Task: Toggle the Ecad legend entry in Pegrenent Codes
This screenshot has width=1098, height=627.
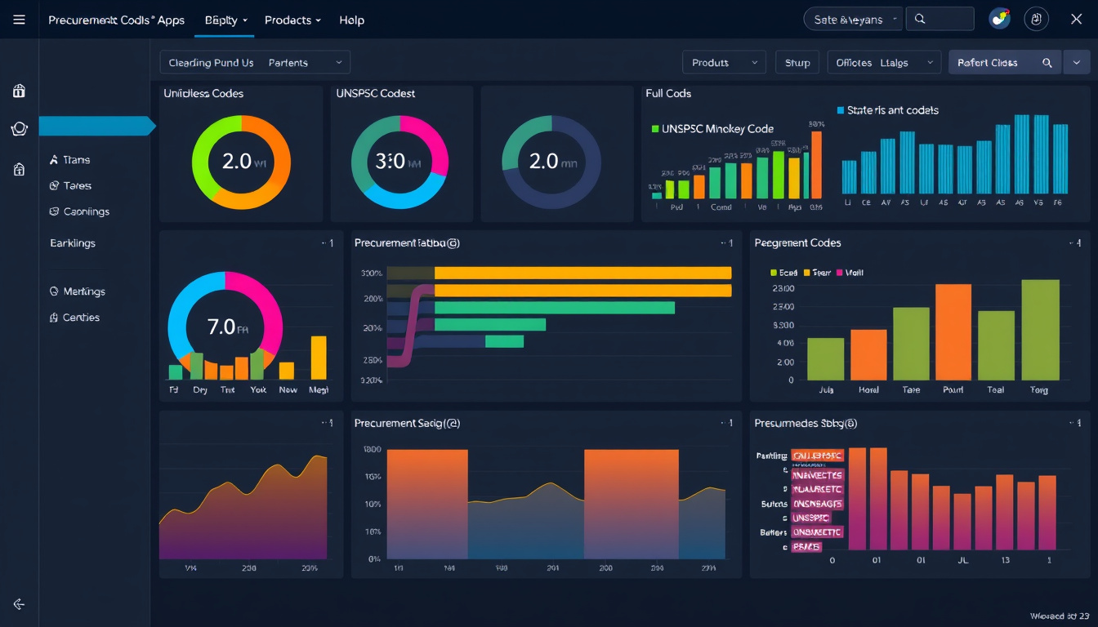Action: coord(774,273)
